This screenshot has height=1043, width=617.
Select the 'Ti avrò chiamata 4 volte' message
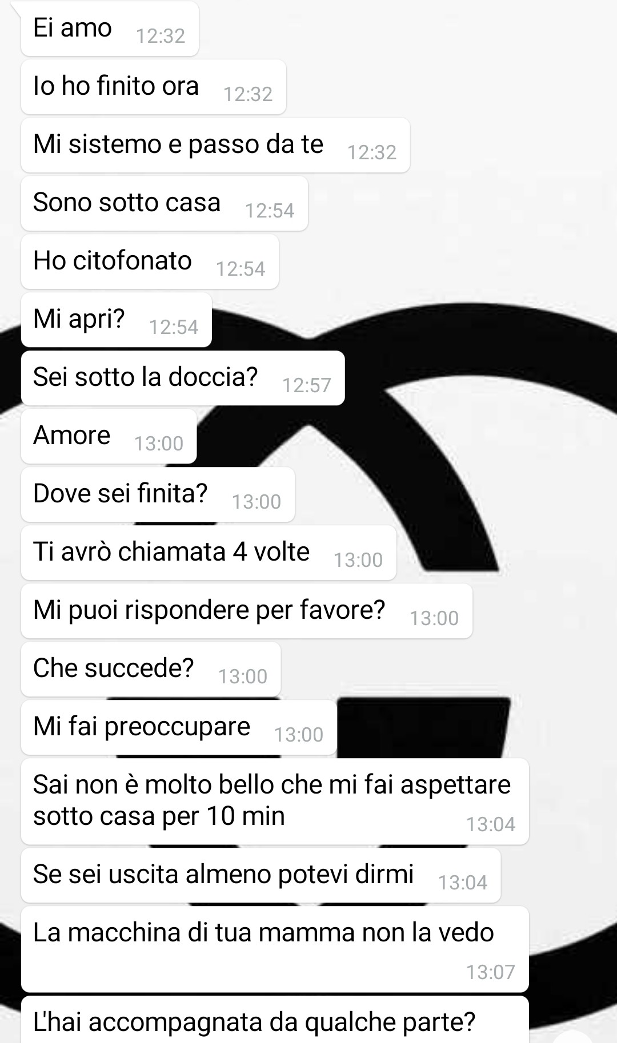(x=209, y=553)
